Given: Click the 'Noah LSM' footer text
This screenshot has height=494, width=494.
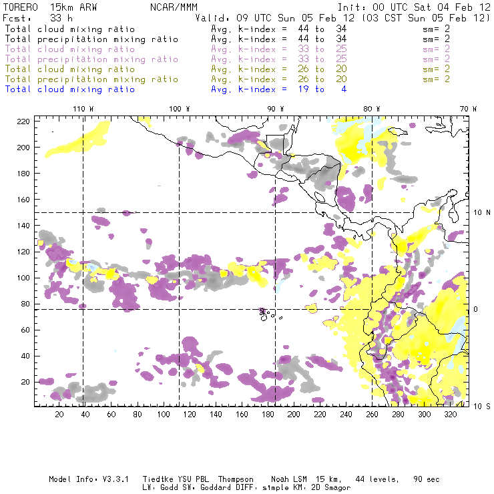Looking at the screenshot, I should [x=289, y=479].
